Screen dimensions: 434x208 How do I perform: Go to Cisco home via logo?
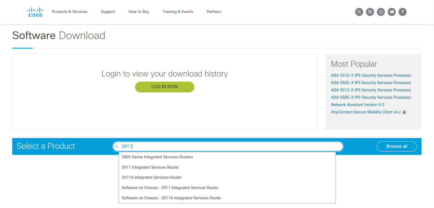click(x=35, y=12)
